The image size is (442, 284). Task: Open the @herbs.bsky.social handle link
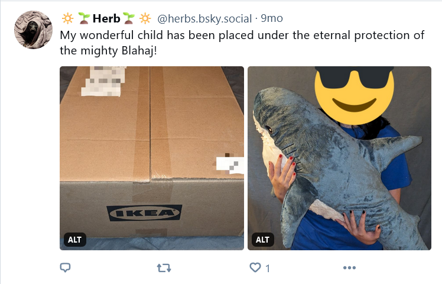[x=204, y=18]
